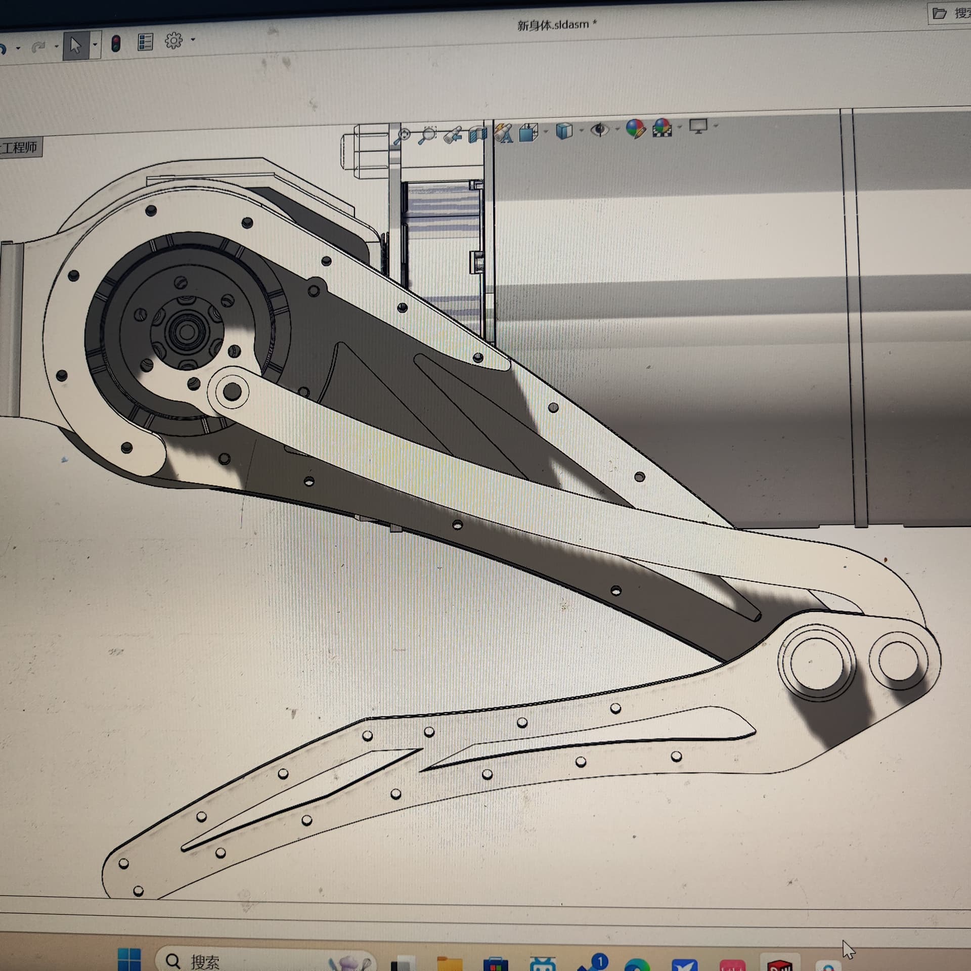Viewport: 971px width, 971px height.
Task: Click the Zoom to Area icon
Action: (x=428, y=135)
